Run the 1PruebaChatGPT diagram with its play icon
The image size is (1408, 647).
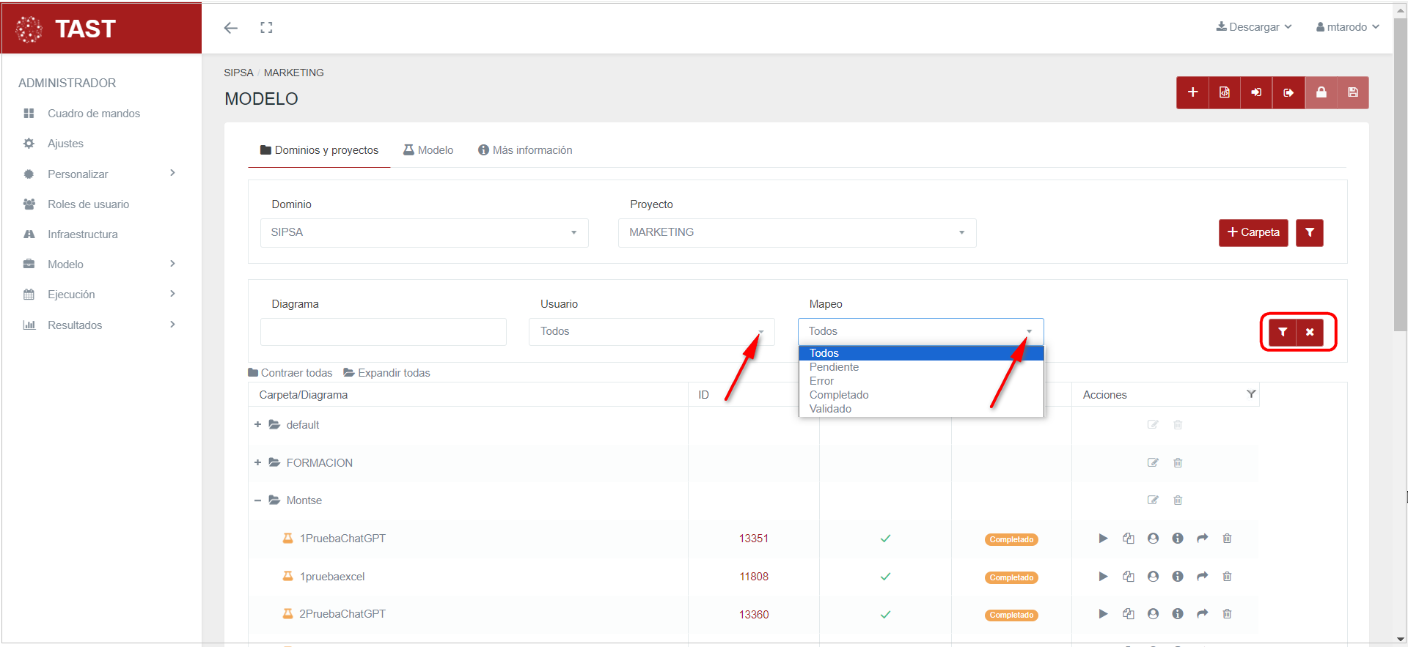pos(1103,539)
